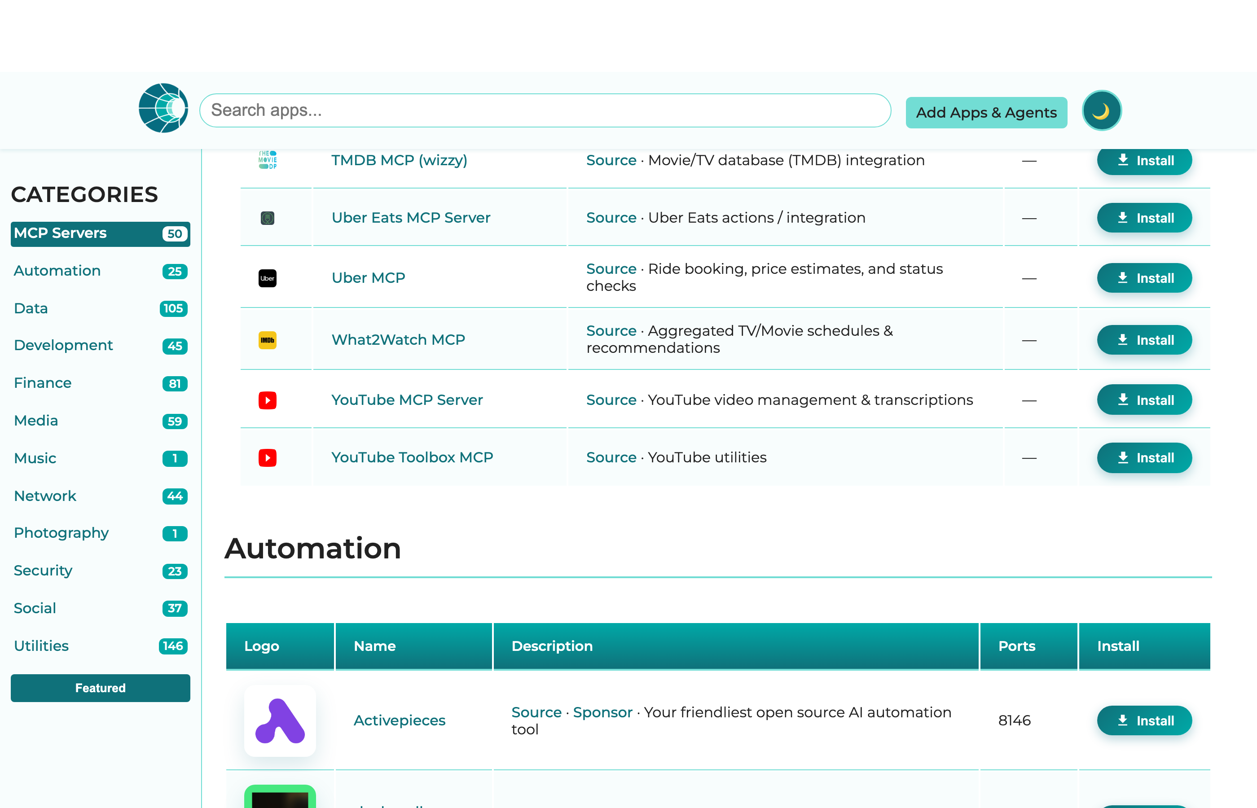This screenshot has width=1257, height=808.
Task: Open the Security category
Action: [x=100, y=571]
